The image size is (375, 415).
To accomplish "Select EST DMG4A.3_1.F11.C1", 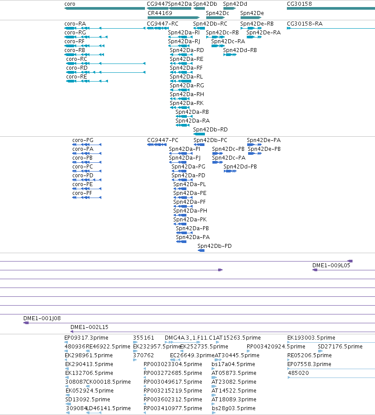I will click(x=182, y=342).
